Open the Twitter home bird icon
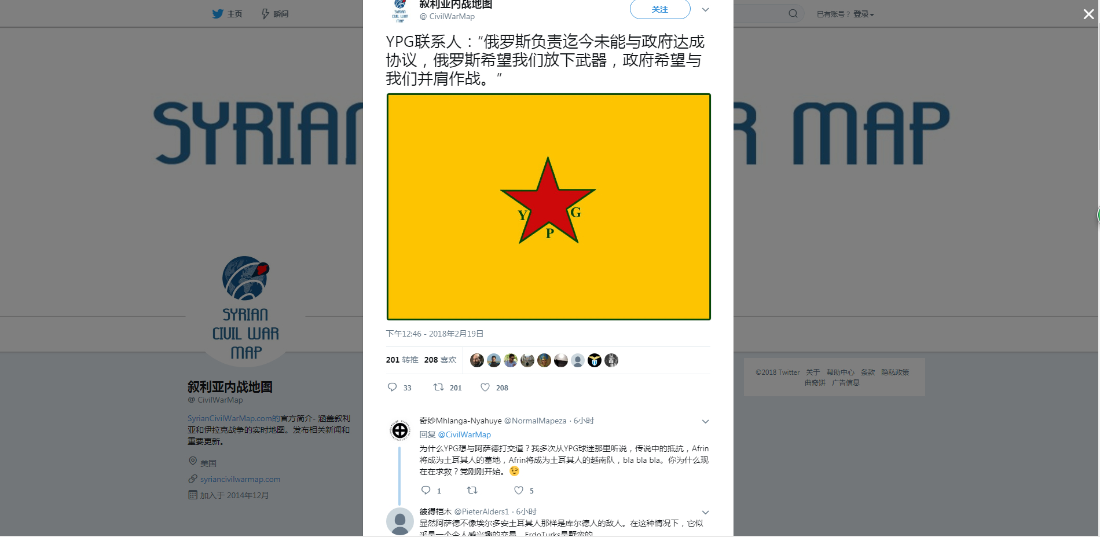Screen dimensions: 1100x537 click(218, 13)
